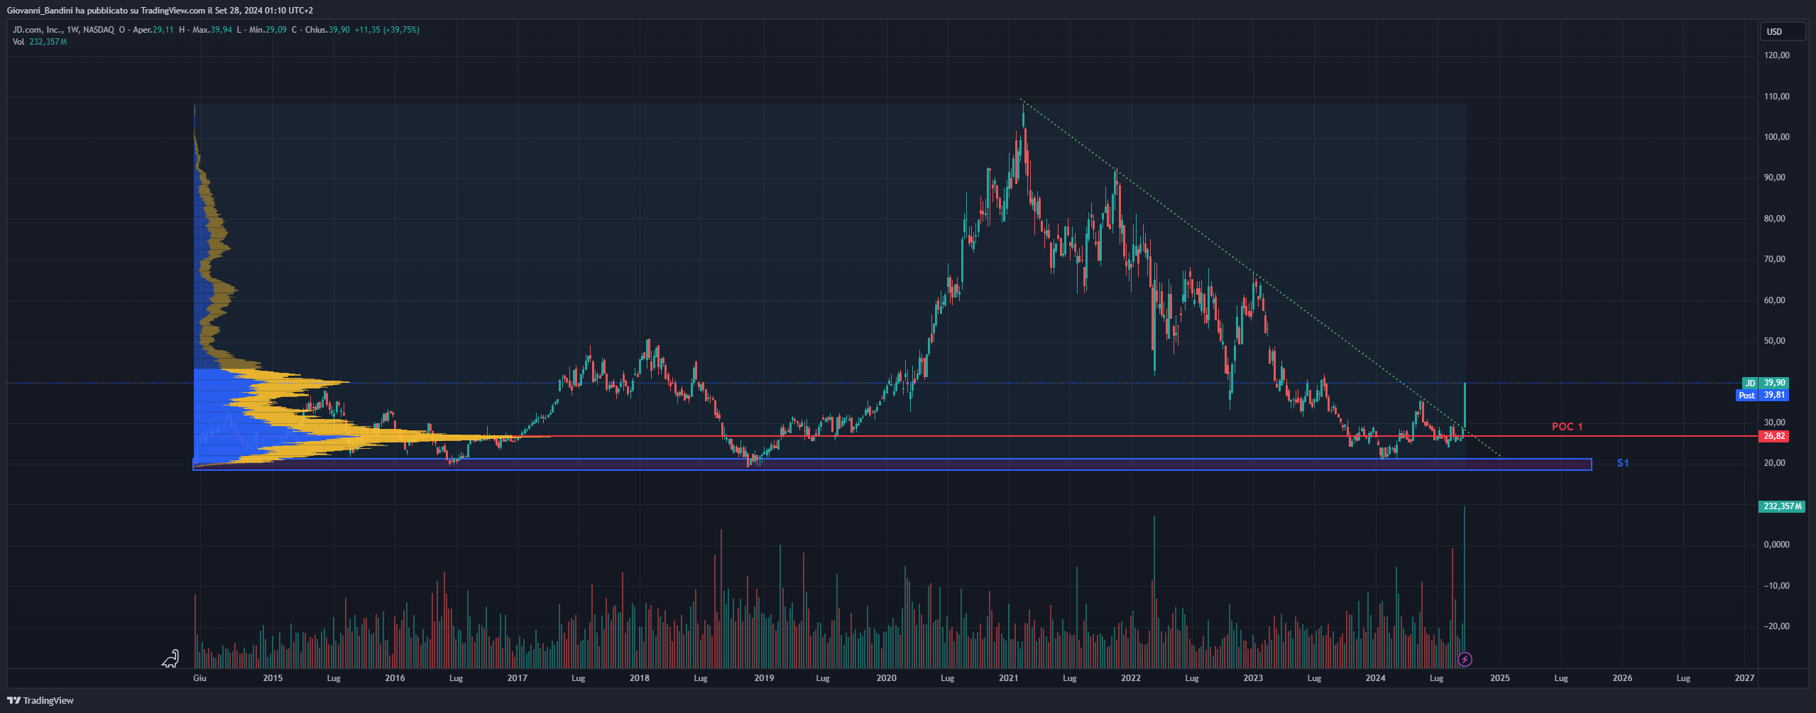Click the dinosaur icon at chart bottom-left
This screenshot has height=713, width=1816.
pyautogui.click(x=170, y=659)
